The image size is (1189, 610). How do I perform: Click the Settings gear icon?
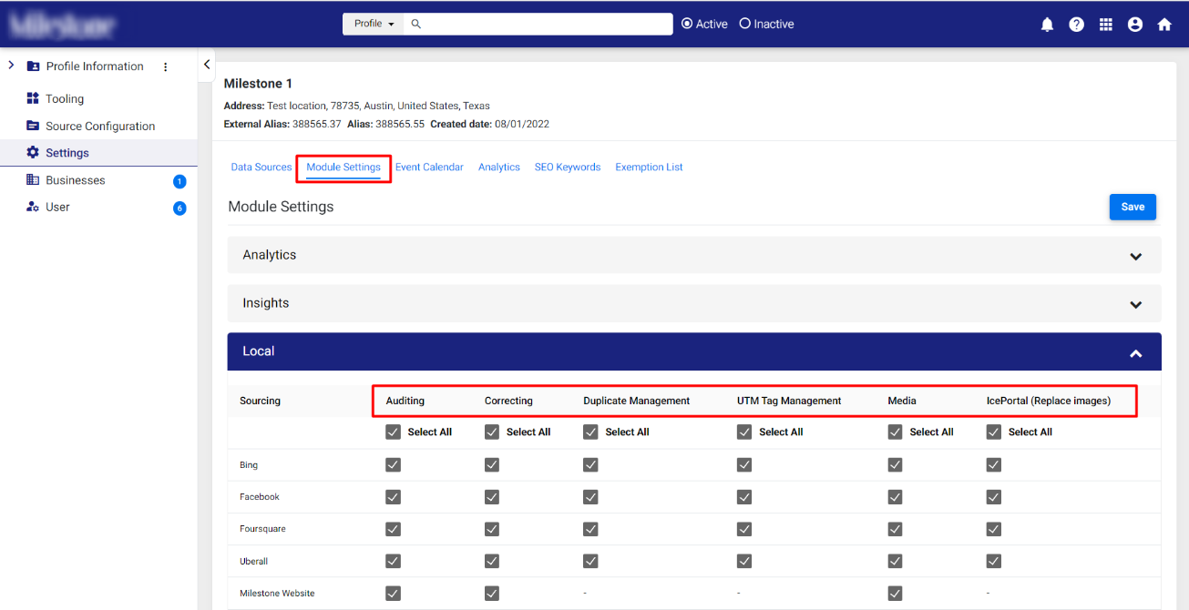click(33, 152)
